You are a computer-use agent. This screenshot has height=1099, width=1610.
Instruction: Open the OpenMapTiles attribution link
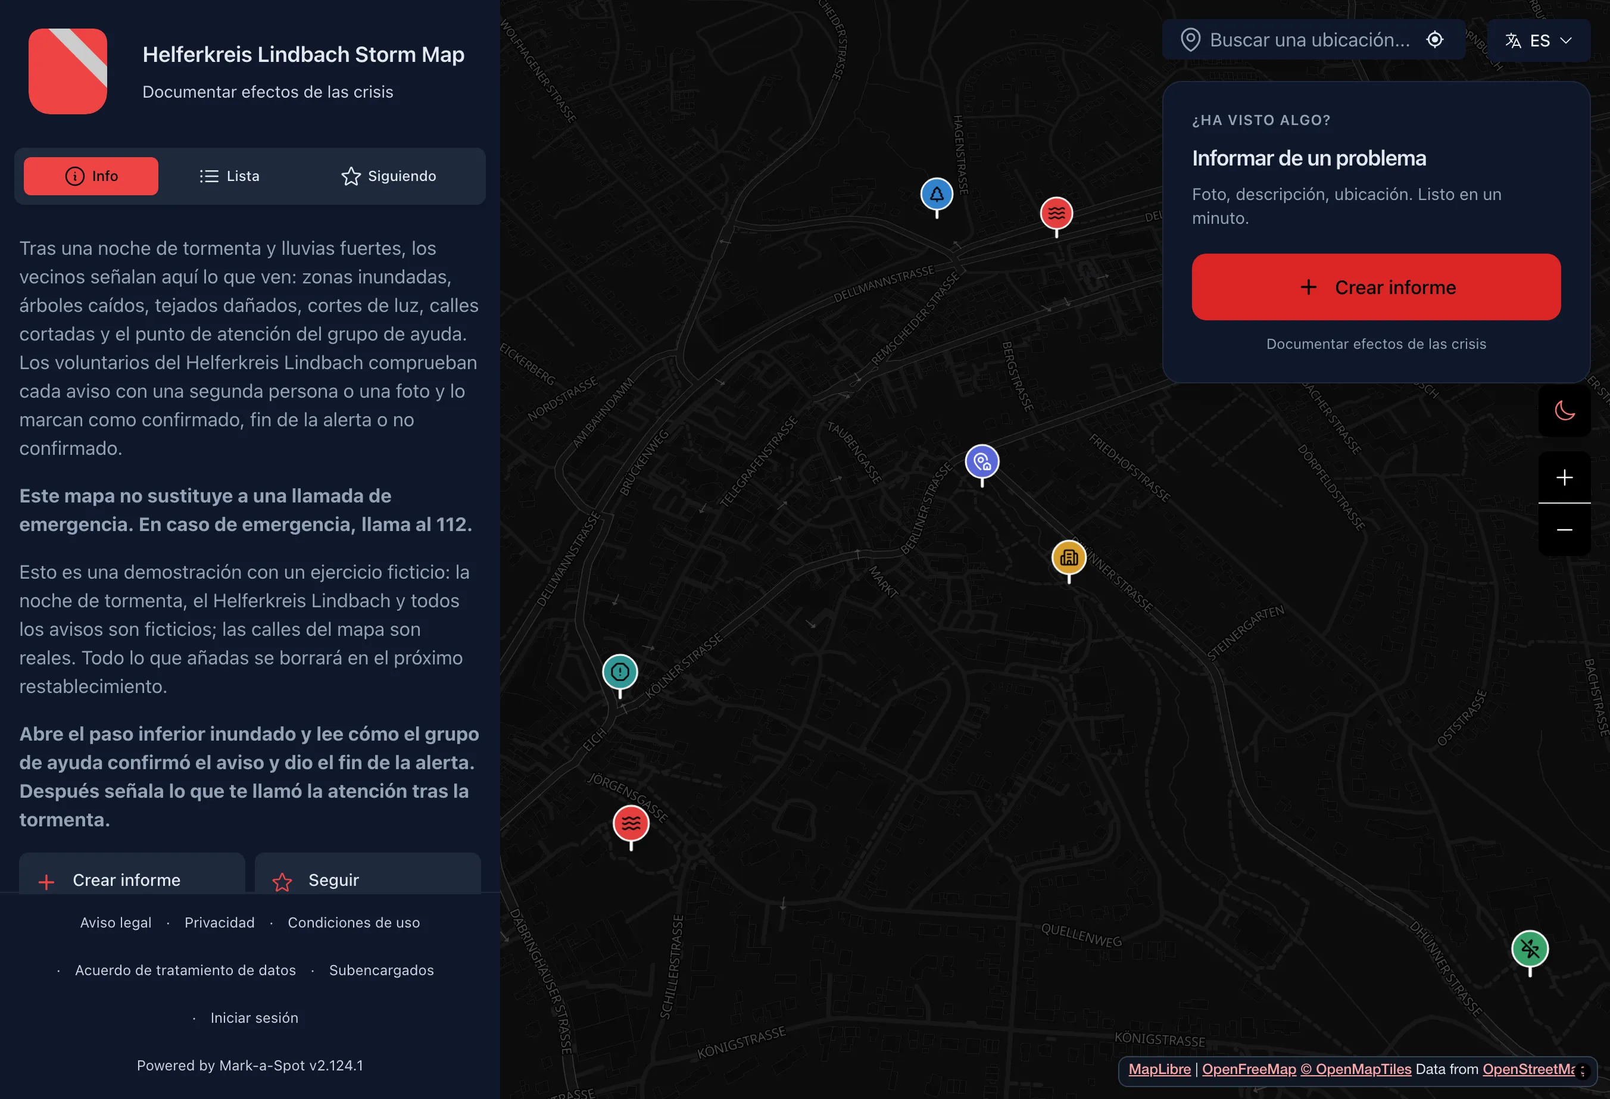1356,1069
